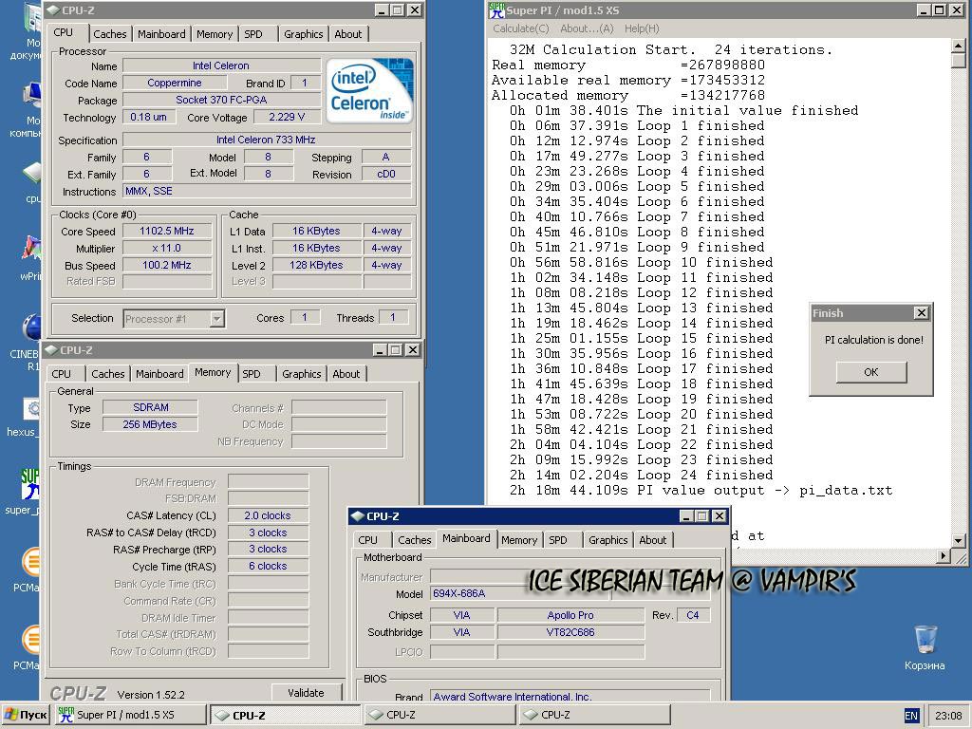Select the active CPU-Z taskbar button

coord(285,715)
